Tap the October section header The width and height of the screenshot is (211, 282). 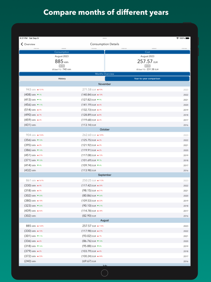click(x=105, y=130)
